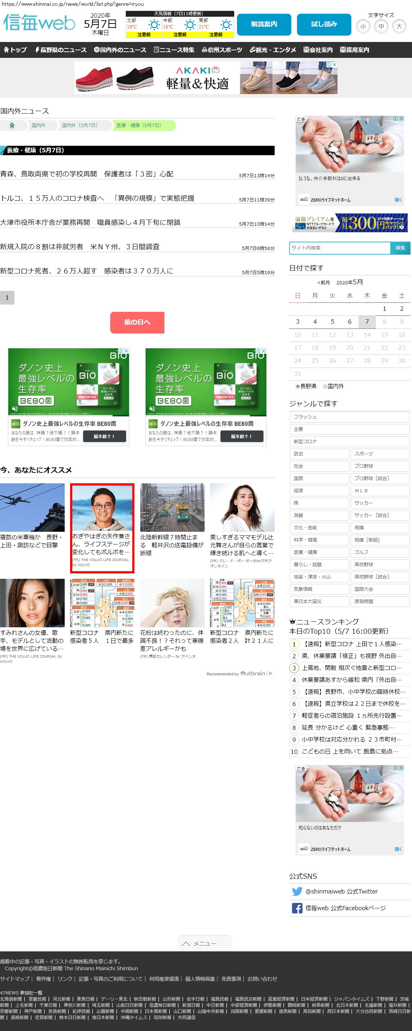Image resolution: width=412 pixels, height=1031 pixels.
Task: Open the 購読案内 subscription button
Action: pos(264,24)
